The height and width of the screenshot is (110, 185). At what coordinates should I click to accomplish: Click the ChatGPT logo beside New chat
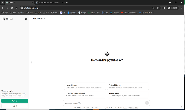4,19
